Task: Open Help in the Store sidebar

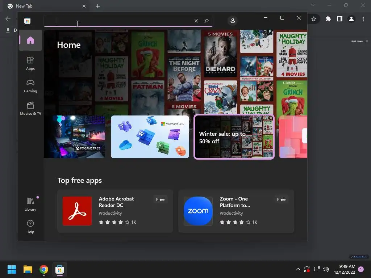Action: [x=30, y=227]
